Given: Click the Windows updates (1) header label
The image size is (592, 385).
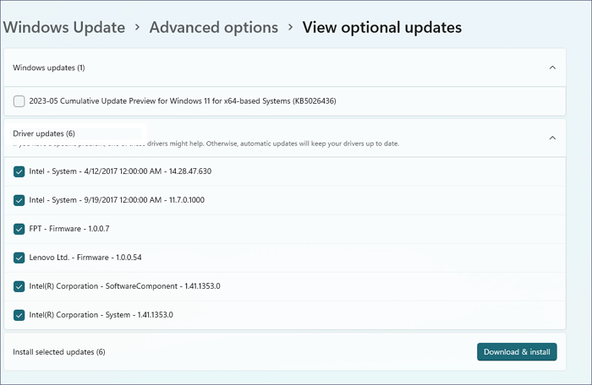Looking at the screenshot, I should (49, 68).
